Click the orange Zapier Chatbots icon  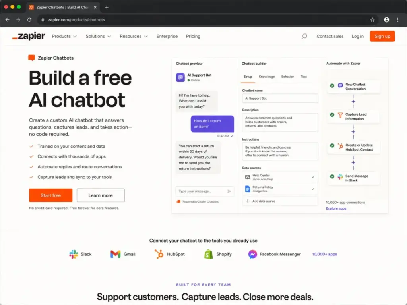point(31,58)
